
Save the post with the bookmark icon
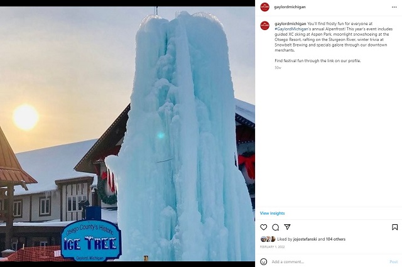click(x=394, y=227)
